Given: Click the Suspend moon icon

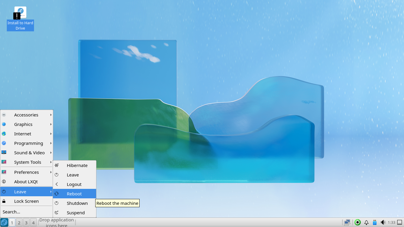Looking at the screenshot, I should point(57,213).
